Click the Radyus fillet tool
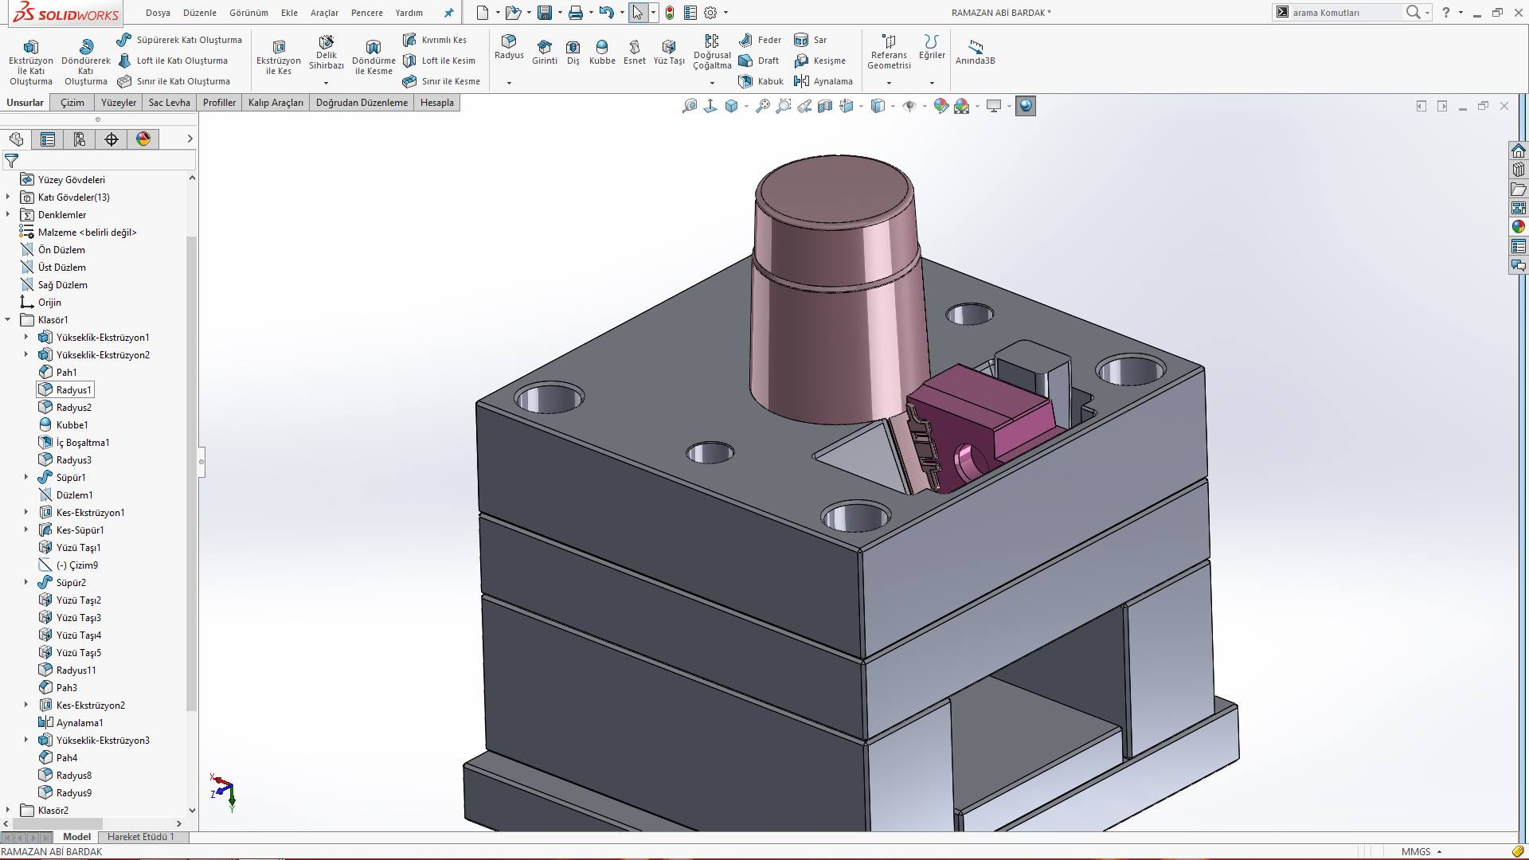1529x860 pixels. click(x=509, y=48)
